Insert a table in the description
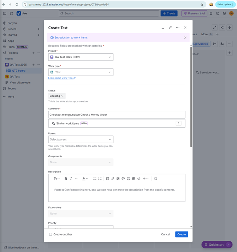The width and height of the screenshot is (237, 252). click(x=134, y=179)
